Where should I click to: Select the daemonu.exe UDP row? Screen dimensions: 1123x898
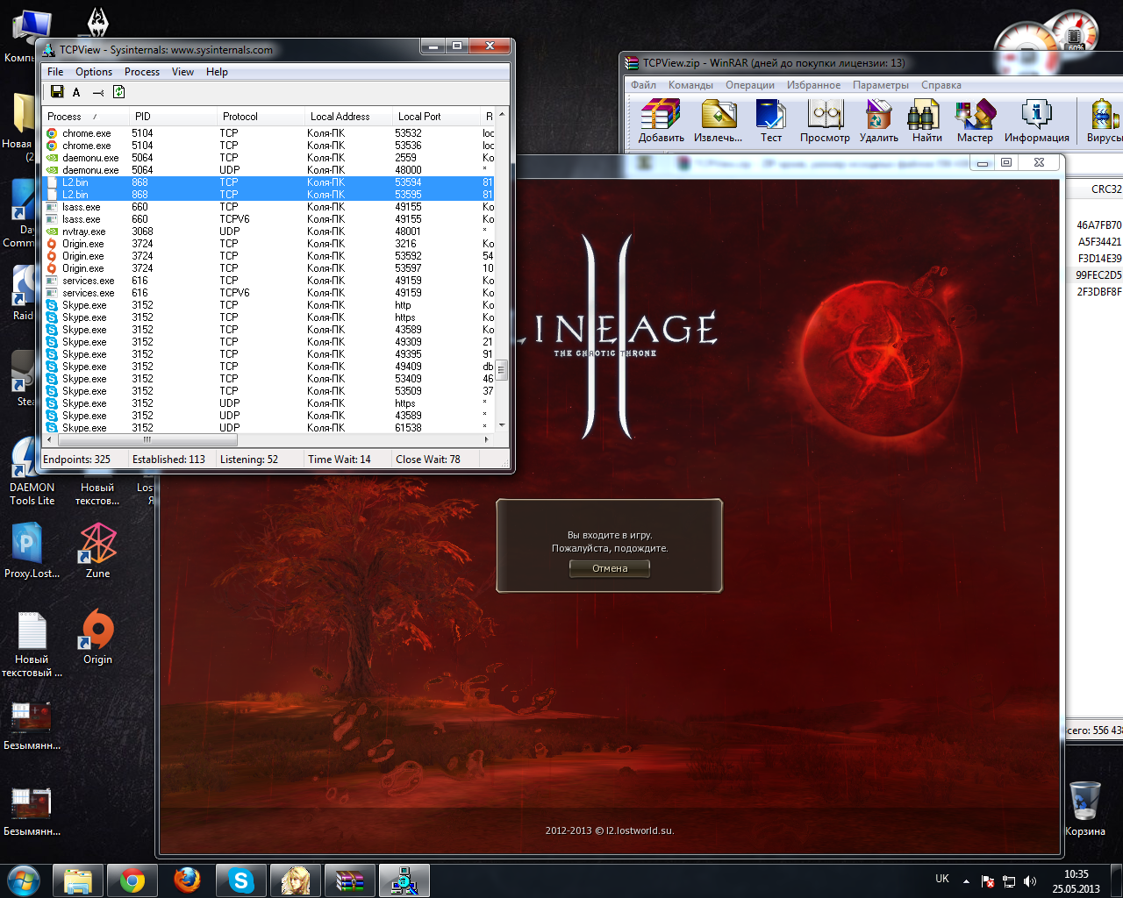click(268, 170)
